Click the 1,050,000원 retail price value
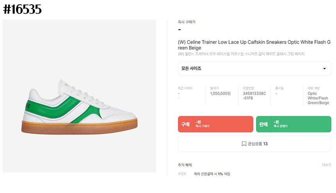336x193 pixels. 220,93
